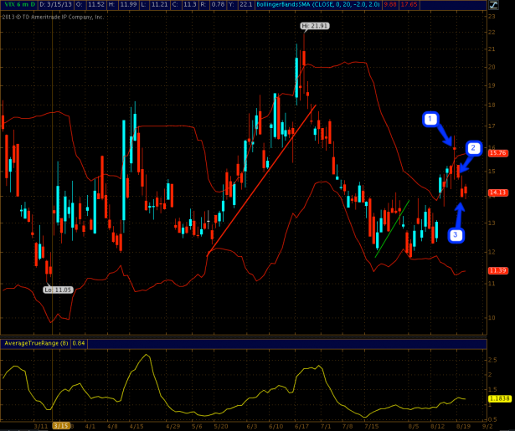The image size is (515, 431).
Task: Click the 6/17 date on time axis
Action: (296, 425)
